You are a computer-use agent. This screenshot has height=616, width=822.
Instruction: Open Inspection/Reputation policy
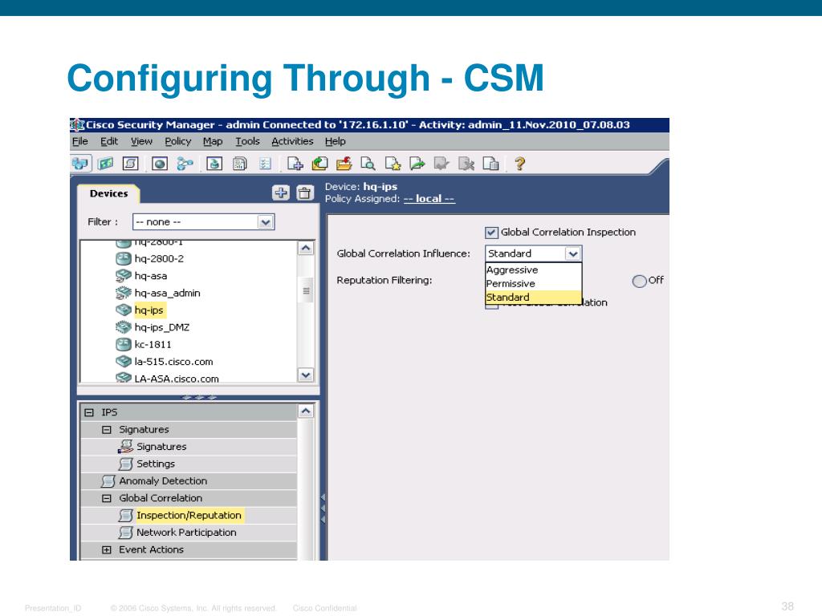[189, 516]
